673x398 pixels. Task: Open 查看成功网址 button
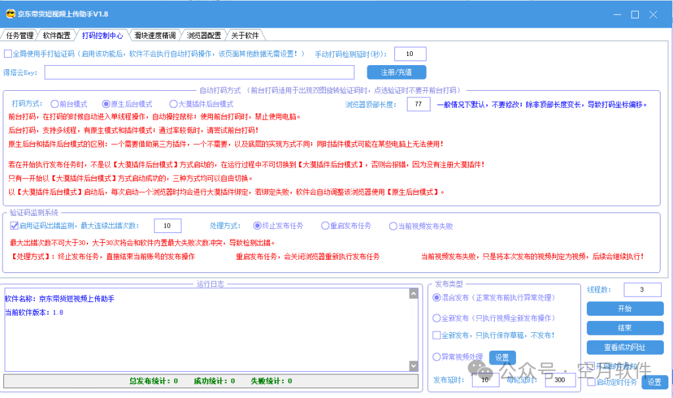point(625,347)
